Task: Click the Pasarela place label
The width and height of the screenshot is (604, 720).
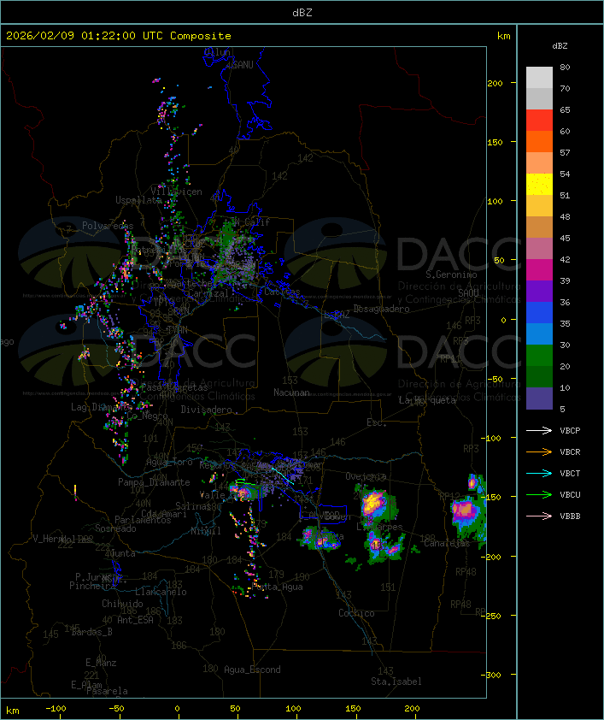Action: [x=107, y=691]
